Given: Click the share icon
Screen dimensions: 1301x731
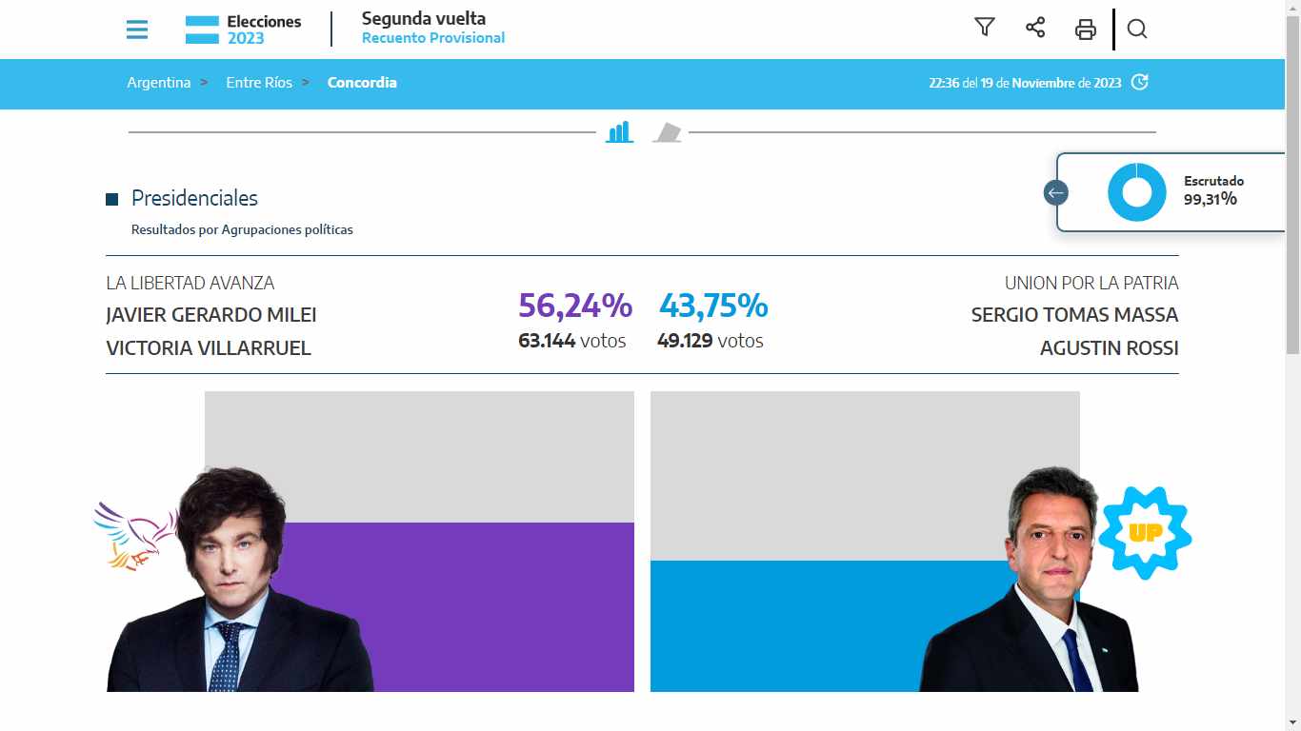Looking at the screenshot, I should coord(1035,28).
